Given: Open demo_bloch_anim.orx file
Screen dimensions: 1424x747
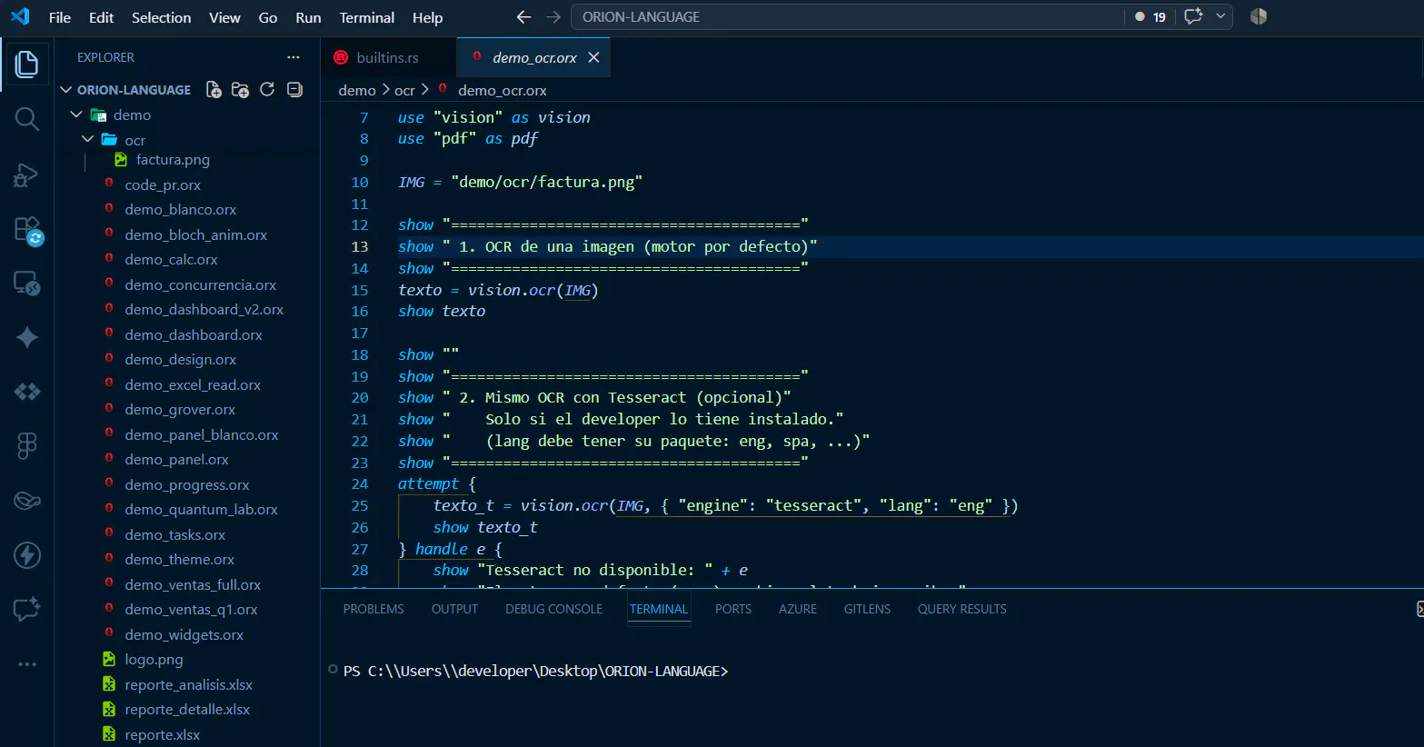Looking at the screenshot, I should point(195,234).
